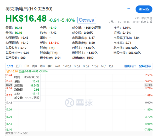Screen dimensions: 157x136
Task: Click 总股本 value 15.57亿
Action: tap(89, 48)
